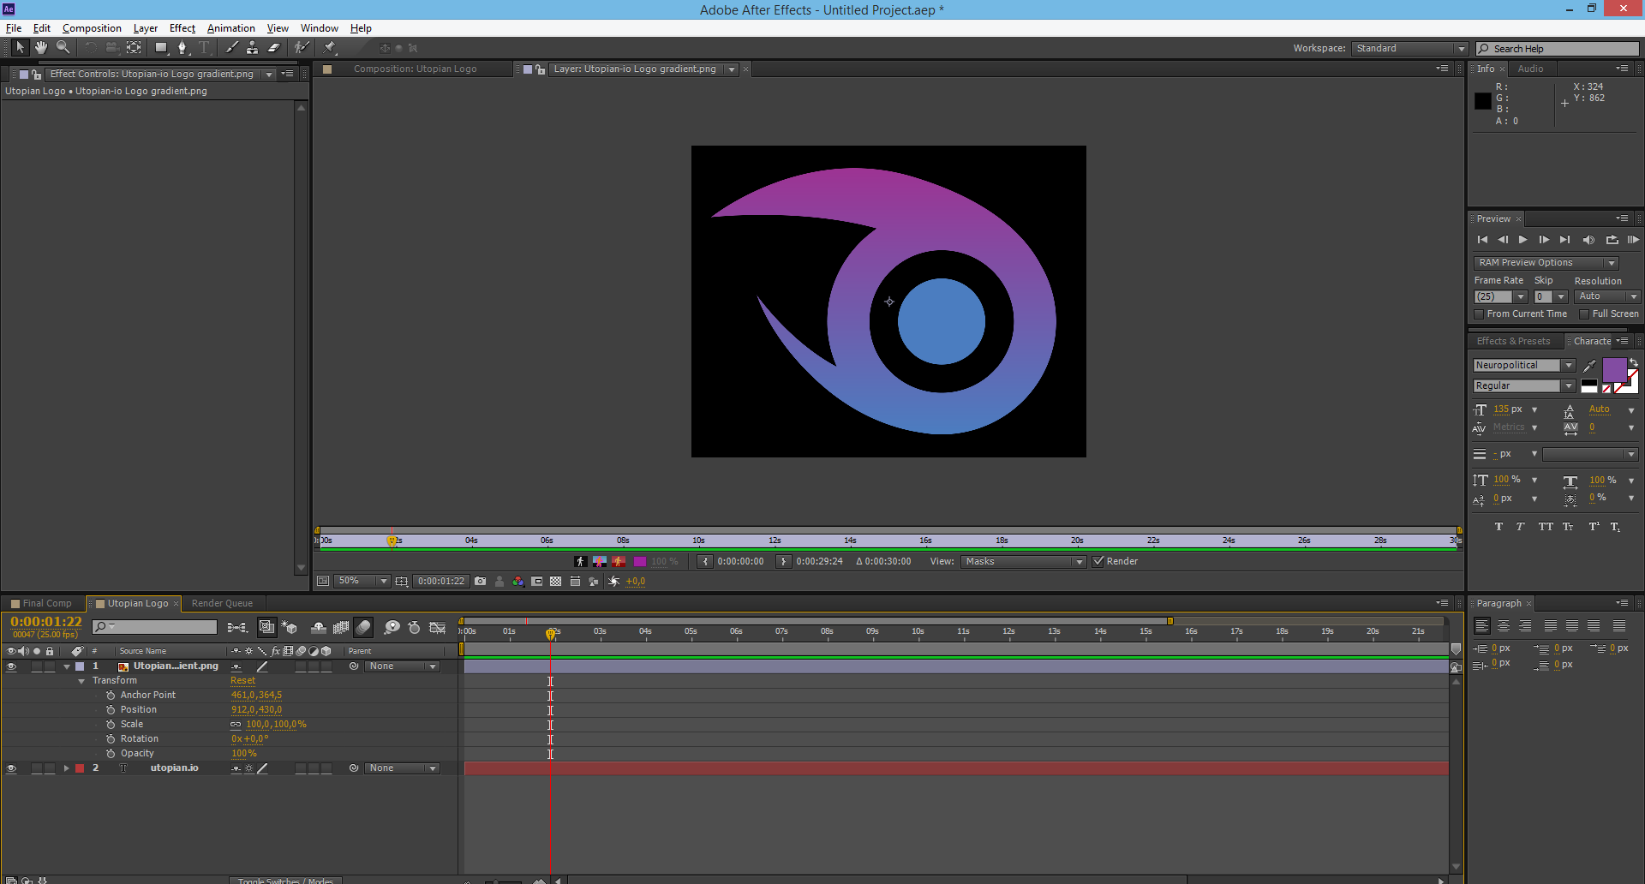The width and height of the screenshot is (1645, 884).
Task: Reset exposure in layer viewer
Action: [x=614, y=582]
